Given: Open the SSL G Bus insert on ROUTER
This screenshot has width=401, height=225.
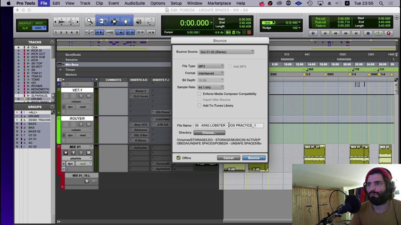Looking at the screenshot, I should (141, 135).
